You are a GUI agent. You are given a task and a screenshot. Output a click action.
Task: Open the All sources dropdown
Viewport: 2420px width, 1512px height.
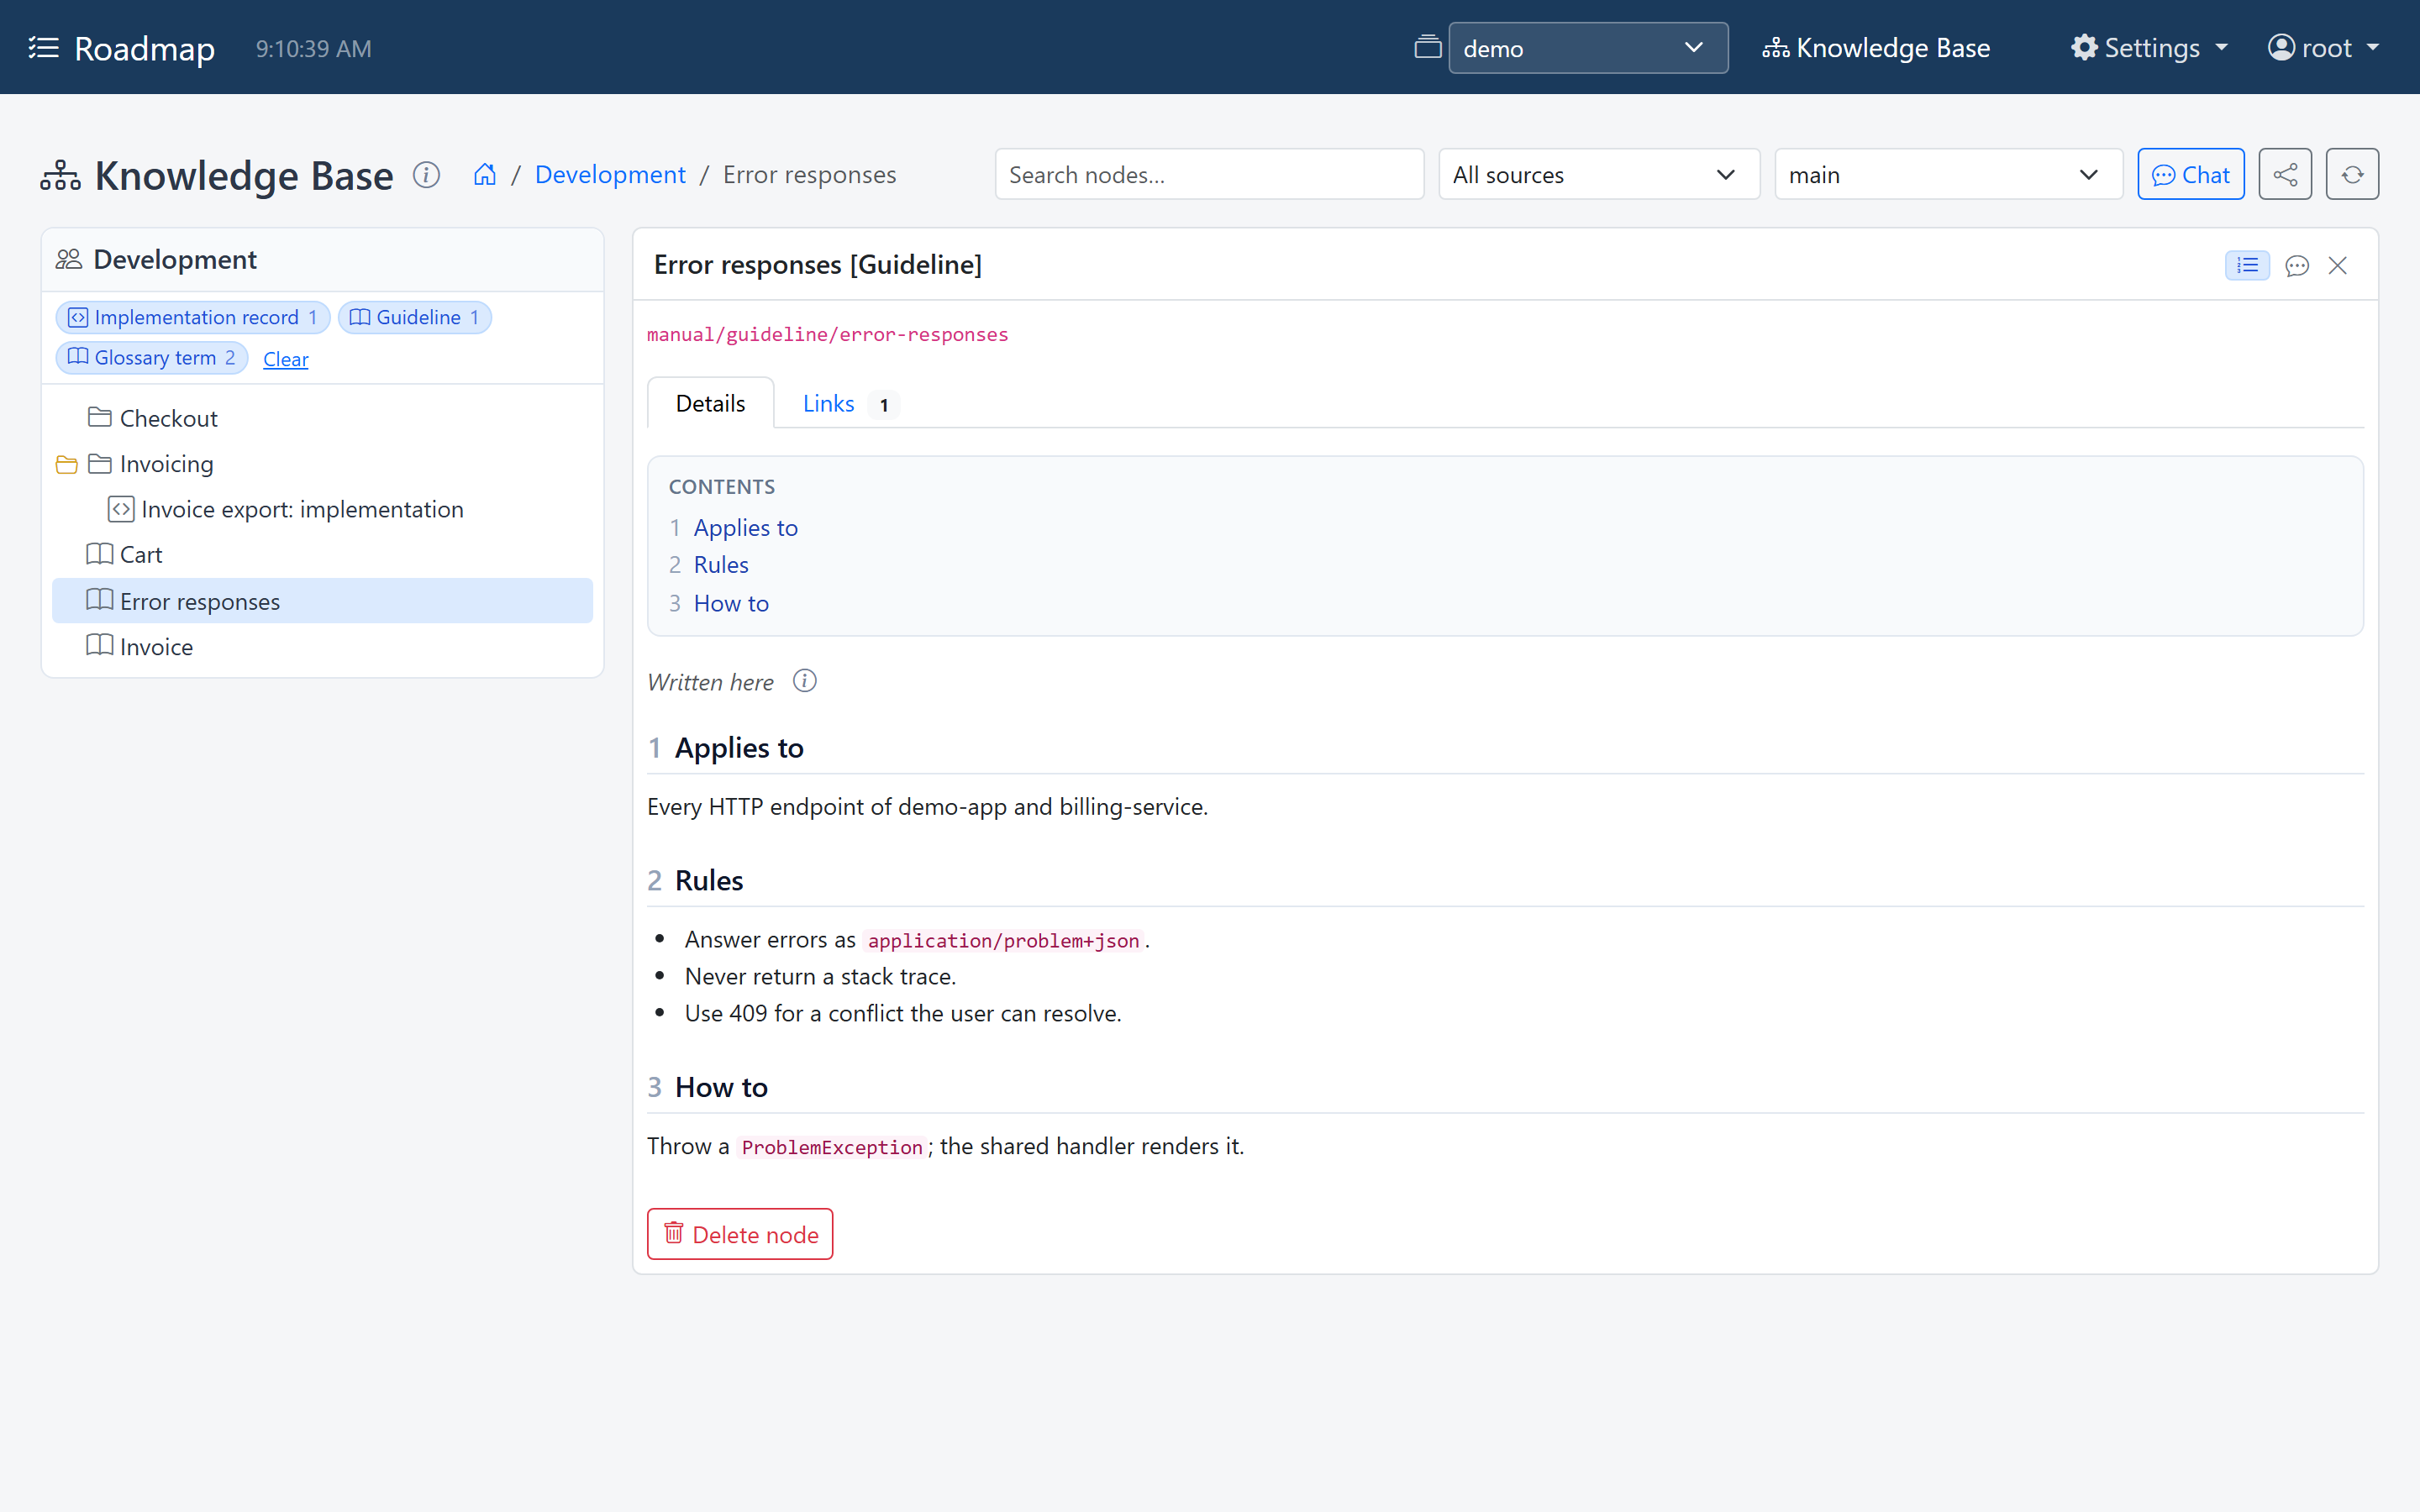(1599, 175)
